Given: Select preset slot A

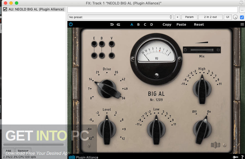Looking at the screenshot, I should click(x=132, y=25).
